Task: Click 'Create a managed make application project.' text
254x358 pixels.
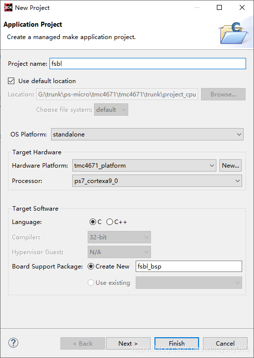Action: click(x=71, y=37)
